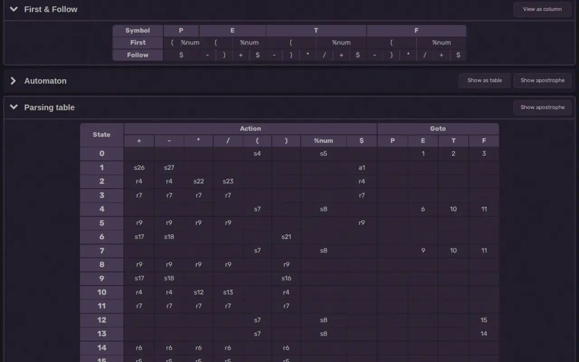The image size is (579, 362).
Task: Click the s21 cell
Action: pyautogui.click(x=286, y=237)
